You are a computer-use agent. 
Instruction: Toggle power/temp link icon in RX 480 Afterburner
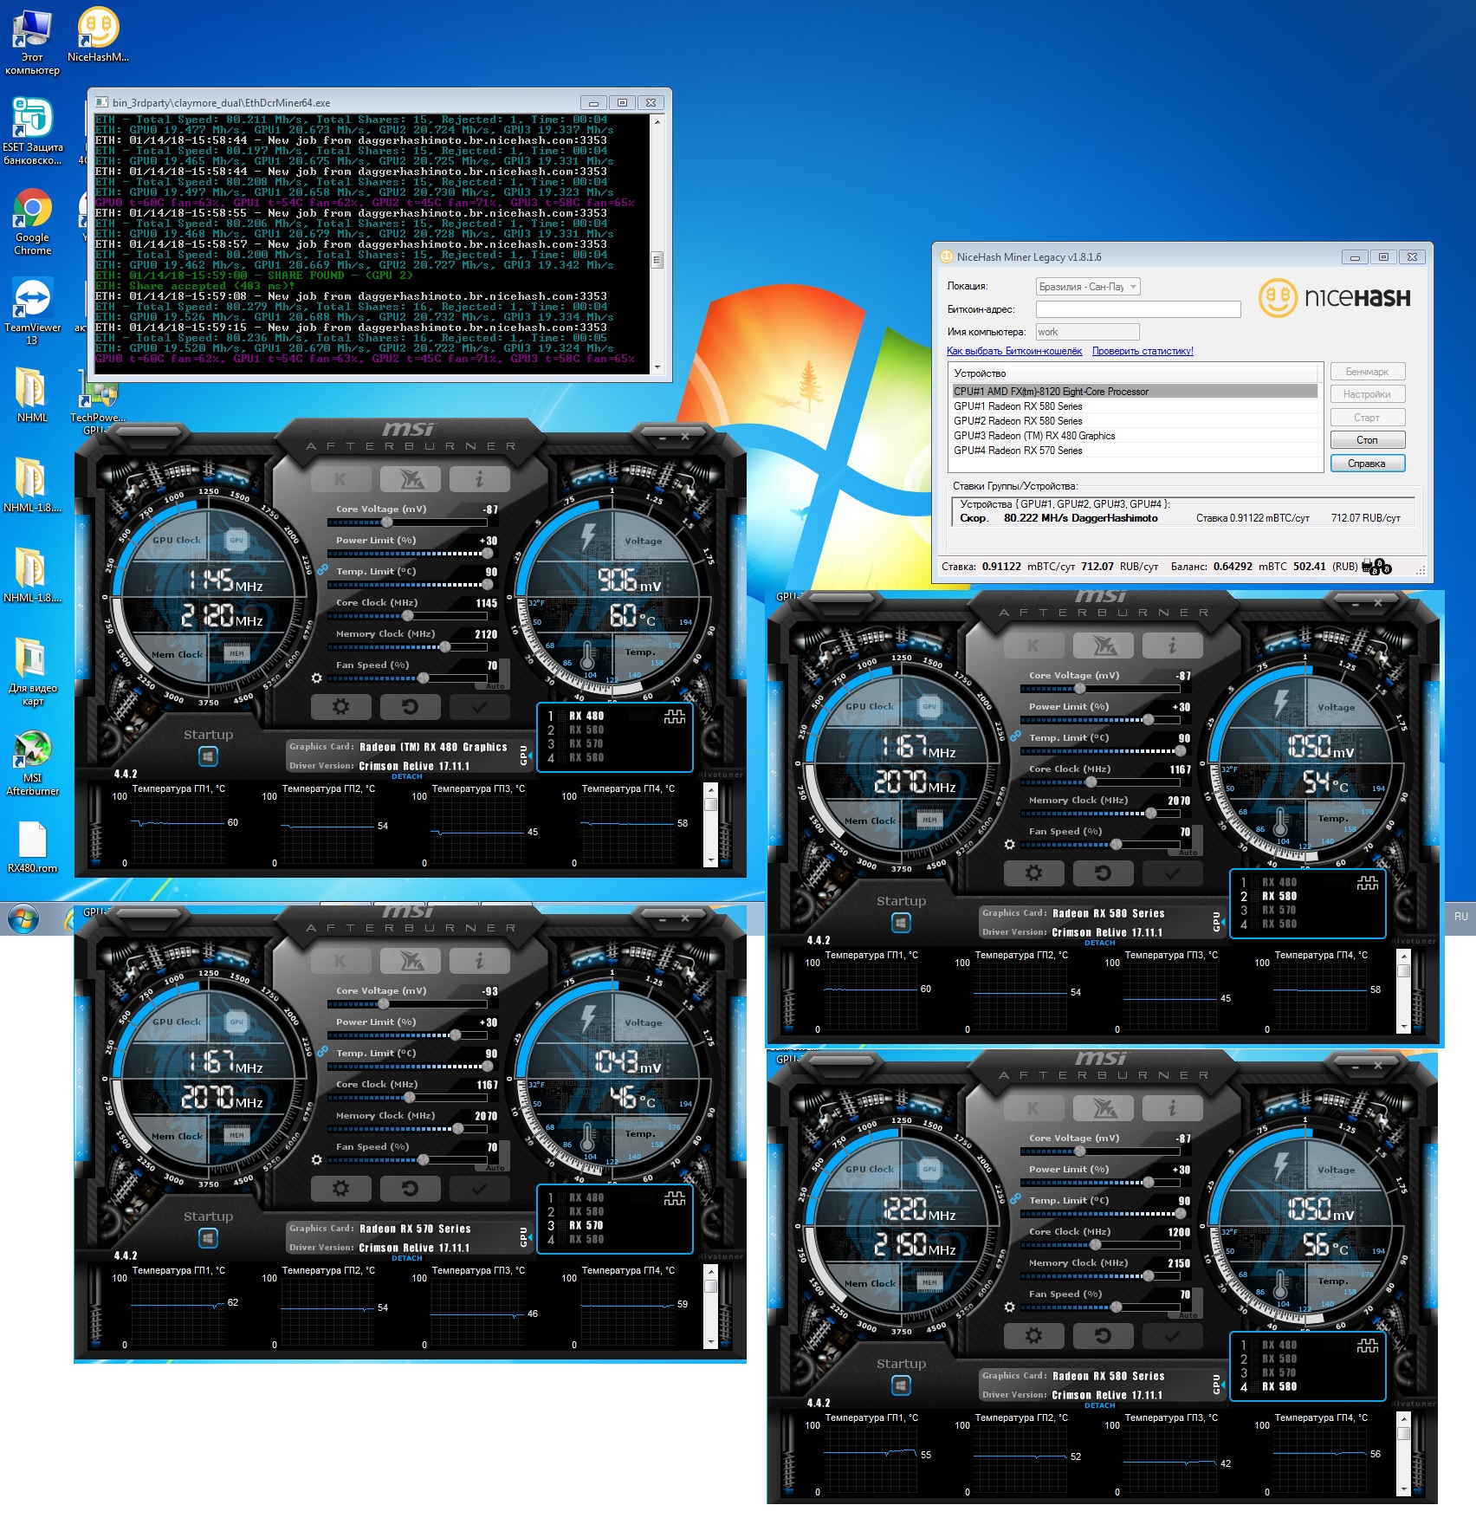point(321,570)
